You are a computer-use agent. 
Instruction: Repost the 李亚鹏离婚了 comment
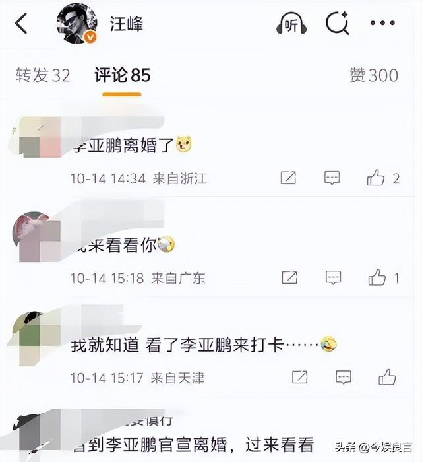point(288,178)
